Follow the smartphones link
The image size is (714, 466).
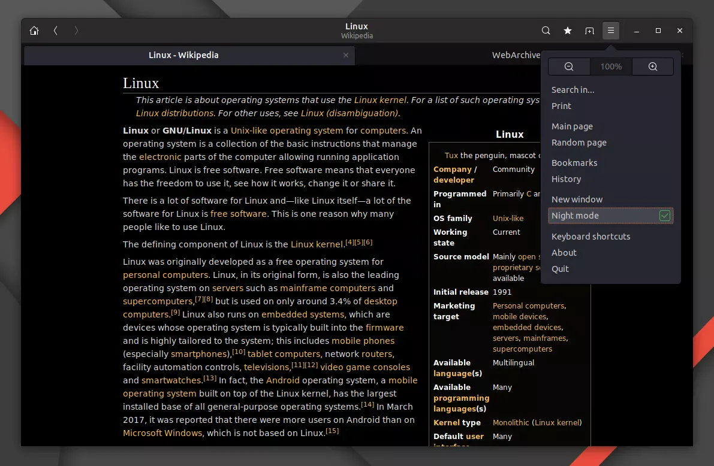[199, 354]
